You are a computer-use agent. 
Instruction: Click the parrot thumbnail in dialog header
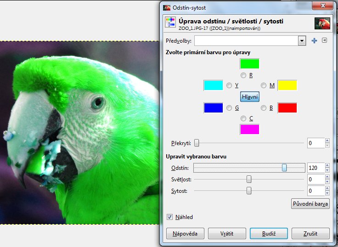pyautogui.click(x=322, y=23)
